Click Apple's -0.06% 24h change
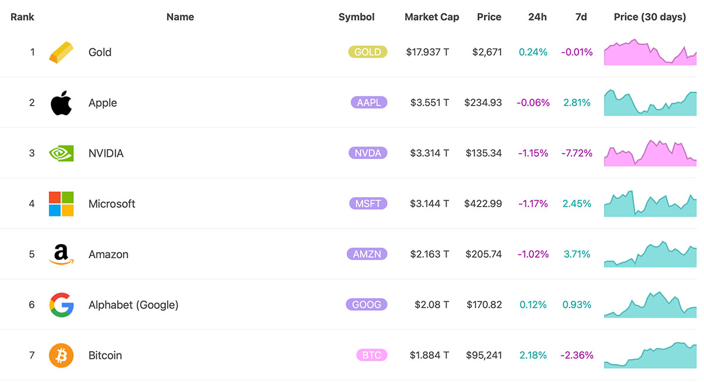Screen dimensions: 704x382 point(533,103)
